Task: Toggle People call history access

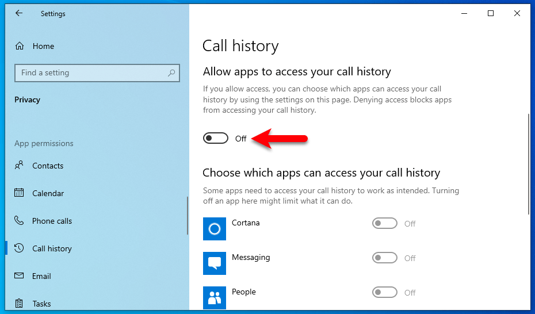Action: pos(384,292)
